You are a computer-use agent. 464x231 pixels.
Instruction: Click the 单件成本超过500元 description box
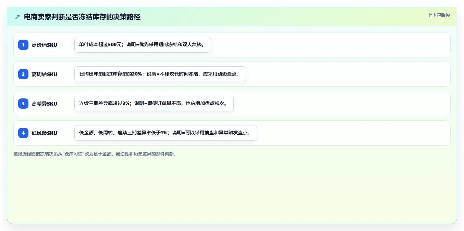[143, 45]
